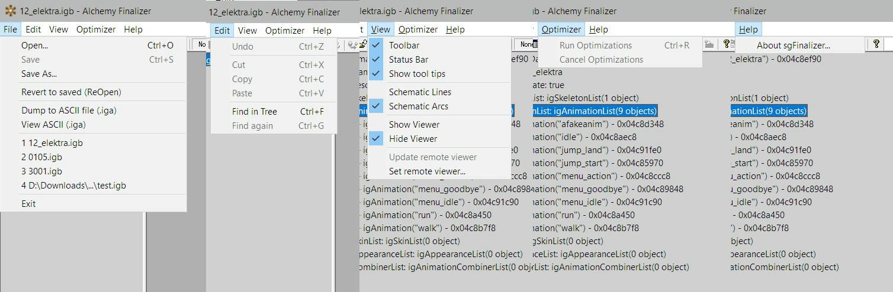The image size is (893, 292).
Task: Choose Exit from the File menu
Action: (94, 204)
